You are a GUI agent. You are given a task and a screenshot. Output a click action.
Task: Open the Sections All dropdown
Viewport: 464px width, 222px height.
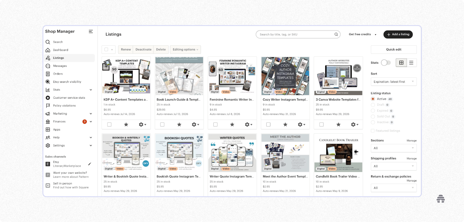[394, 148]
